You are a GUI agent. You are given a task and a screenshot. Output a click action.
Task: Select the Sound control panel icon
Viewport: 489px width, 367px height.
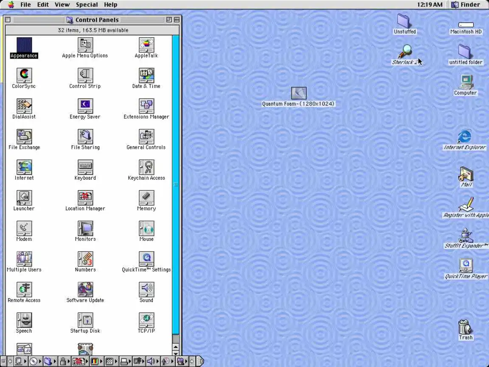[x=146, y=290]
